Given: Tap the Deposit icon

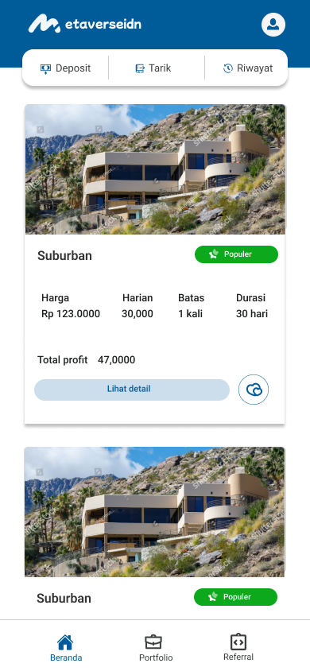Looking at the screenshot, I should pyautogui.click(x=45, y=68).
